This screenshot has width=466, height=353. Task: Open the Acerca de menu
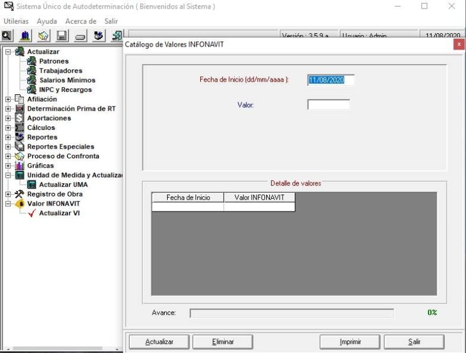pos(81,21)
